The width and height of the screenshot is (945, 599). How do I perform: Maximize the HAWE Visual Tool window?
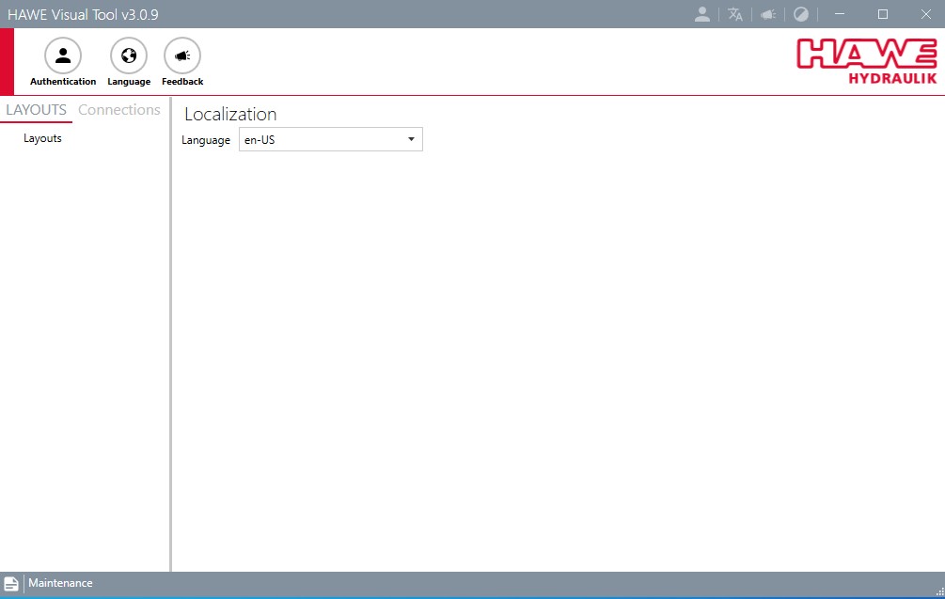tap(883, 14)
